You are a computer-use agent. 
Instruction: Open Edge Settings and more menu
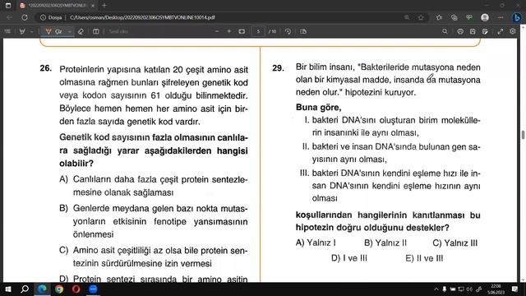coord(501,17)
